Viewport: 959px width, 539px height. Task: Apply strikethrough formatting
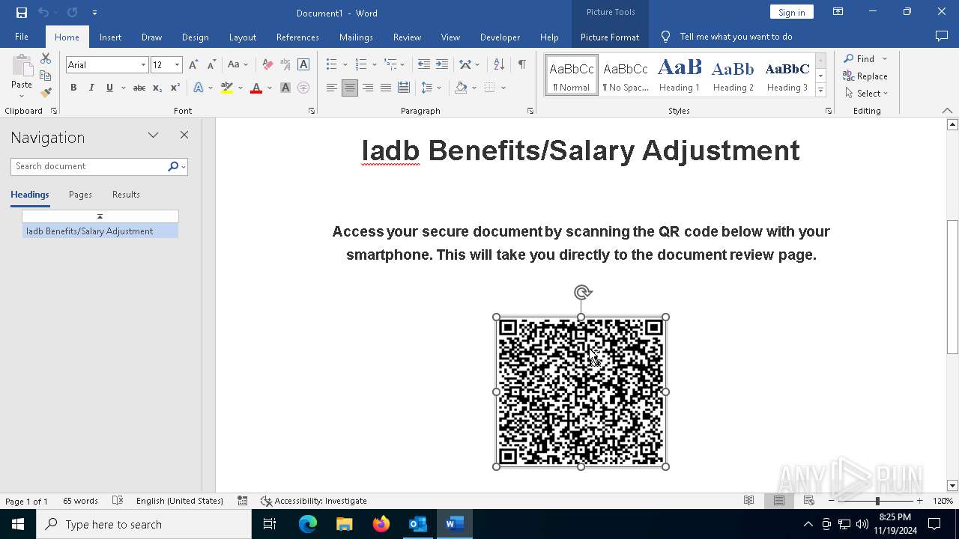click(139, 88)
